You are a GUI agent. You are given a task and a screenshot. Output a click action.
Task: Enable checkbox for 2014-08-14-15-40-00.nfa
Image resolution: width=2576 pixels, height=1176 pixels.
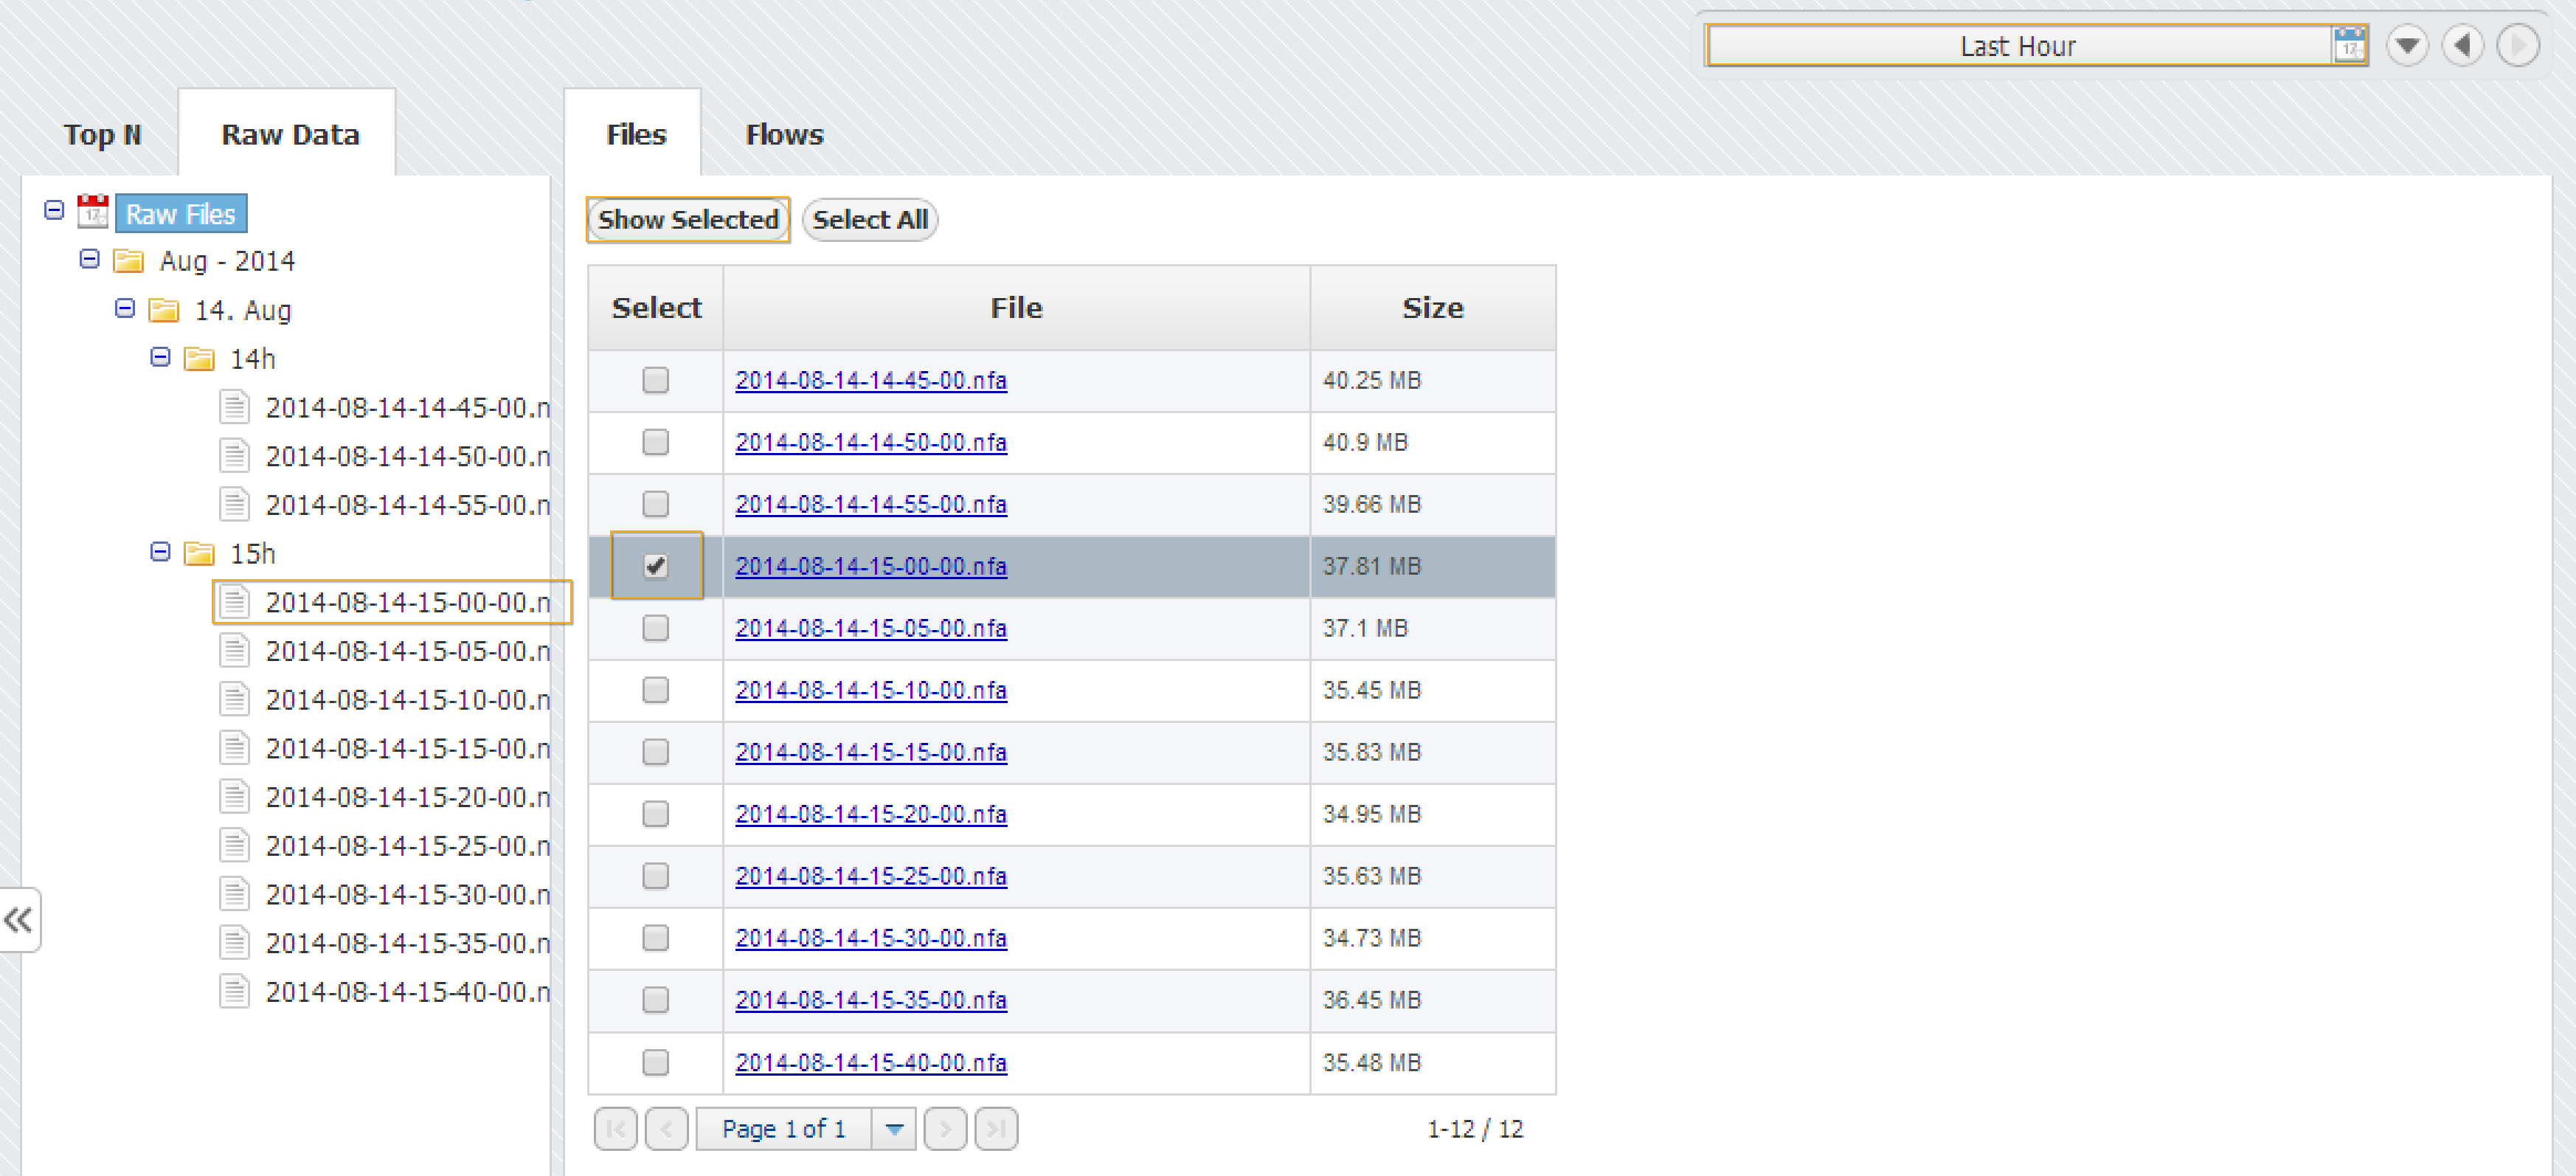(656, 1061)
